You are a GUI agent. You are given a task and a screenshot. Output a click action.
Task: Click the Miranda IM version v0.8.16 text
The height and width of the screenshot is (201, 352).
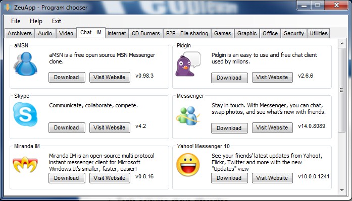pyautogui.click(x=144, y=176)
